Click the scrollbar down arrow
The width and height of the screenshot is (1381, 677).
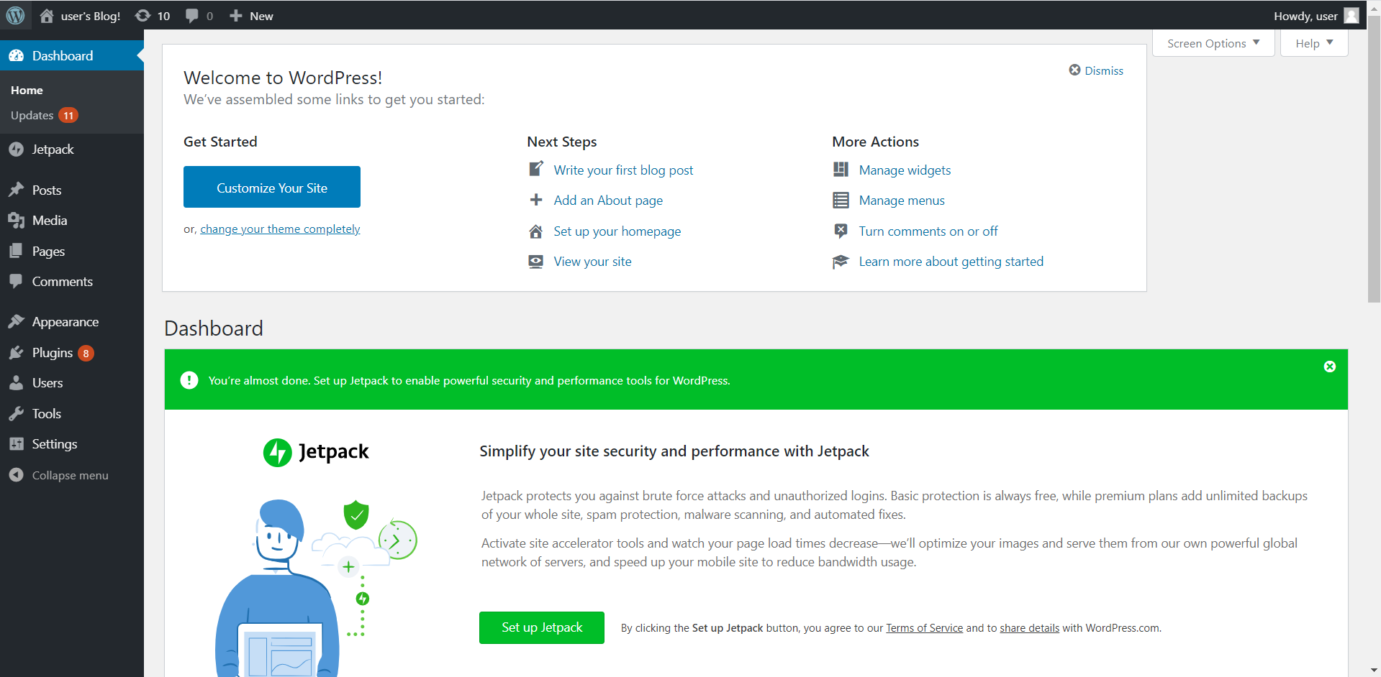pyautogui.click(x=1374, y=671)
